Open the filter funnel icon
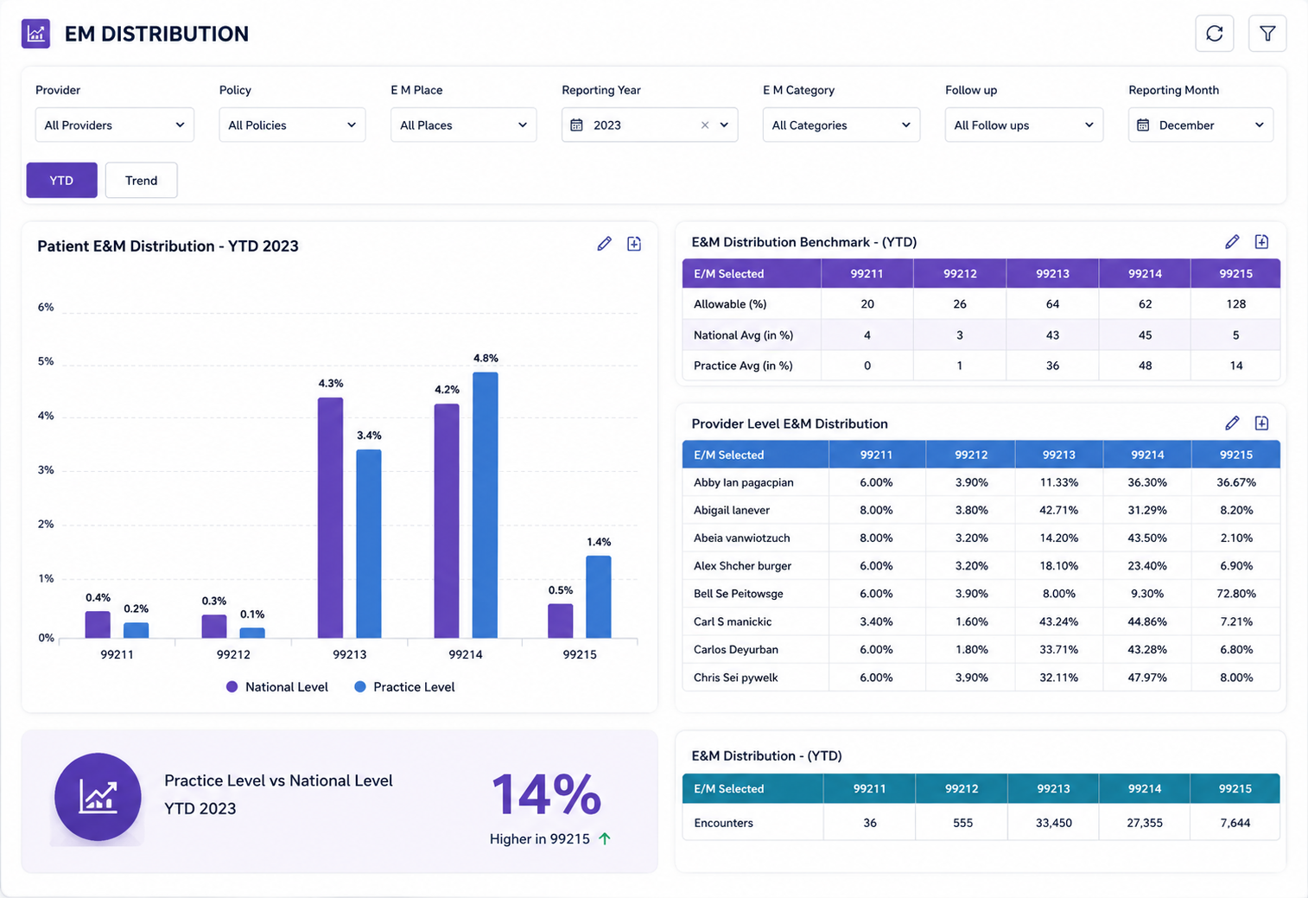The height and width of the screenshot is (898, 1308). [1267, 34]
